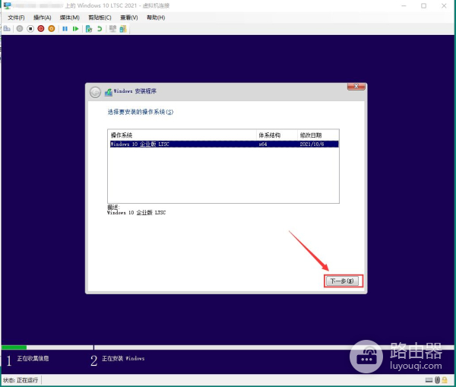Click the Ctrl+Alt+Delete toolbar icon
The image size is (456, 387).
(7, 29)
